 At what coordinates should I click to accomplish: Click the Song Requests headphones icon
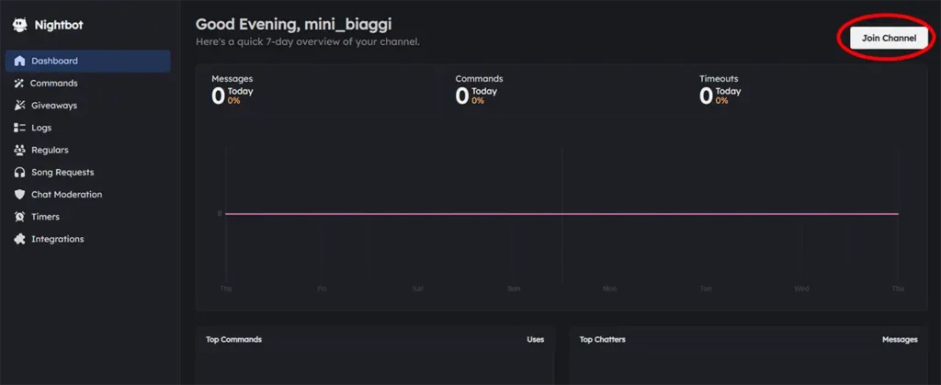pos(20,172)
